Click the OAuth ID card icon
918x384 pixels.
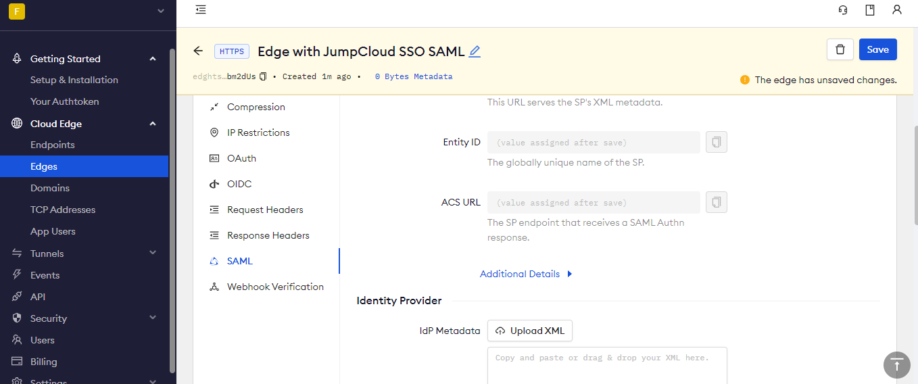point(214,158)
